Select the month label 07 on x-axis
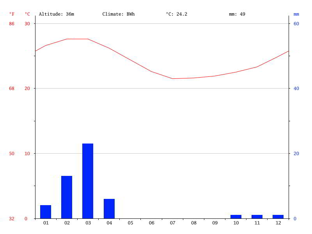Image resolution: width=312 pixels, height=234 pixels. (172, 223)
